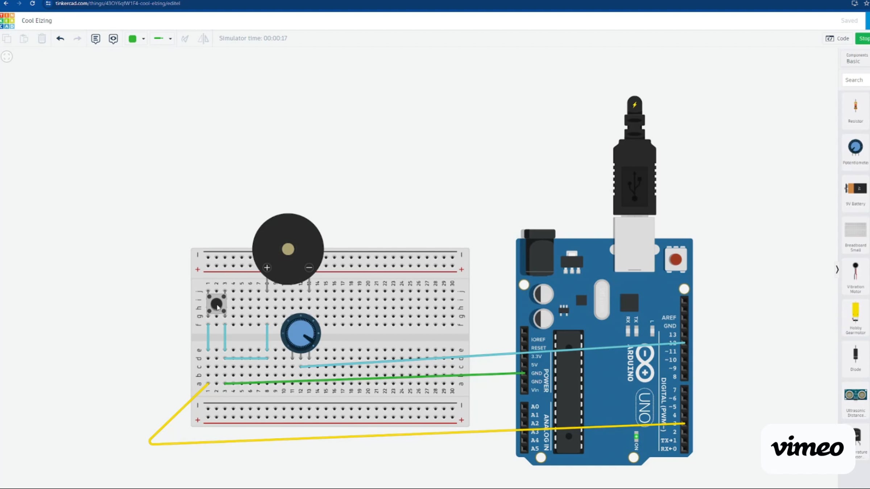Collapse the components panel chevron
The height and width of the screenshot is (489, 870).
[x=837, y=269]
